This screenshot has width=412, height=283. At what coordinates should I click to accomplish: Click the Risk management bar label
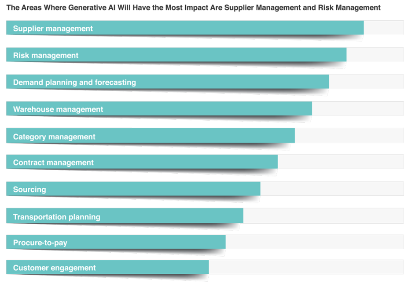tap(46, 56)
